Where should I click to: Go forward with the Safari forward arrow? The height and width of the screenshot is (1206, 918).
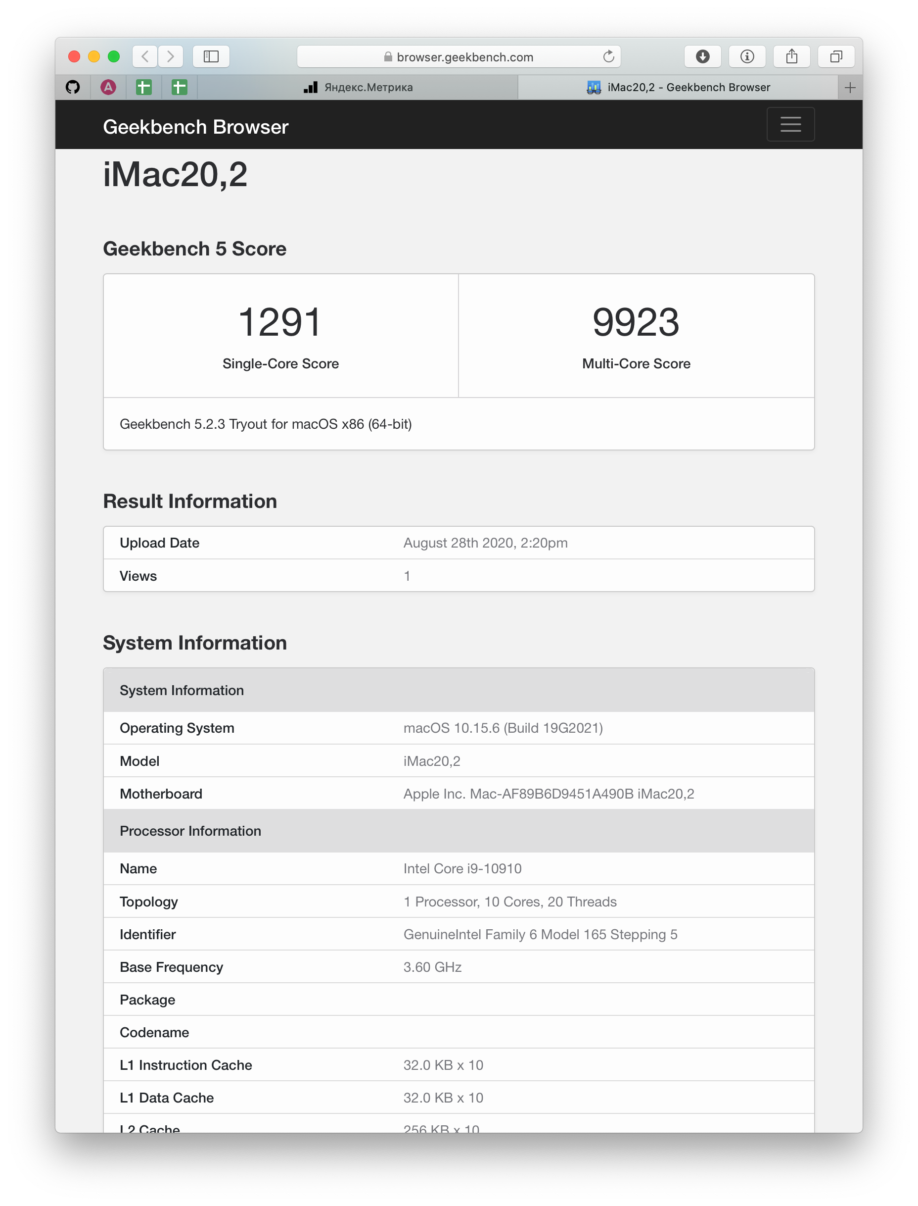171,56
